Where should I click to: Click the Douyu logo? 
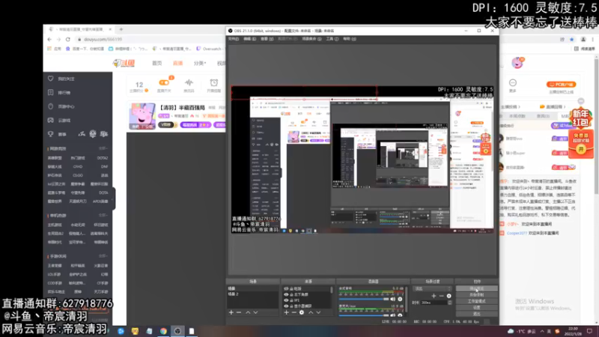click(124, 63)
